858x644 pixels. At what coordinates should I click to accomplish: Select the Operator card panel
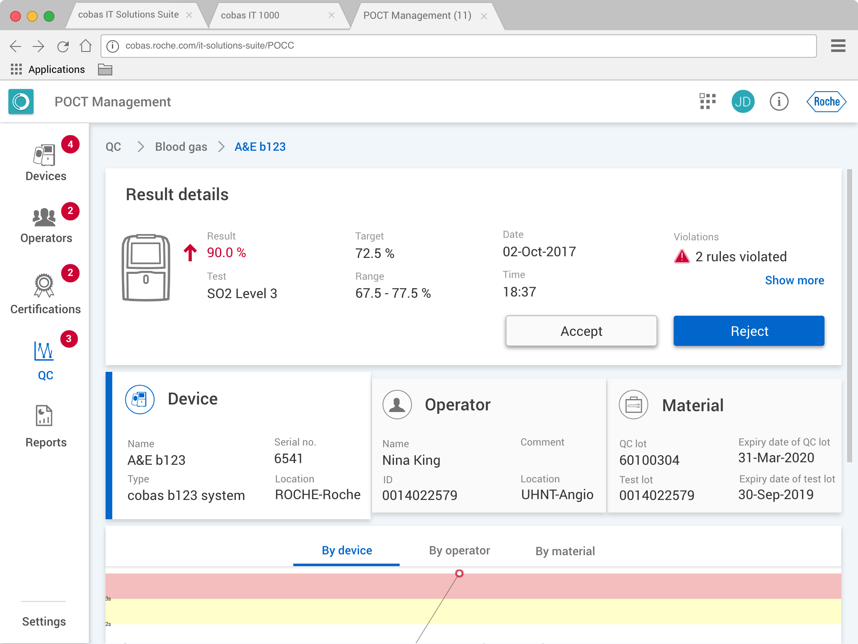[488, 446]
